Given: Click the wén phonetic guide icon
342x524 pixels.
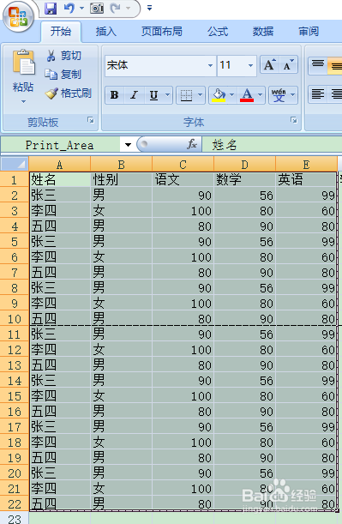Looking at the screenshot, I should (x=279, y=95).
